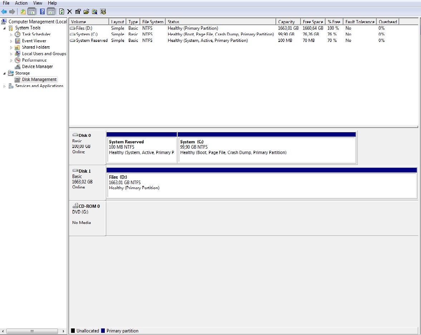
Task: Expand Local Users and Groups node
Action: [11, 54]
